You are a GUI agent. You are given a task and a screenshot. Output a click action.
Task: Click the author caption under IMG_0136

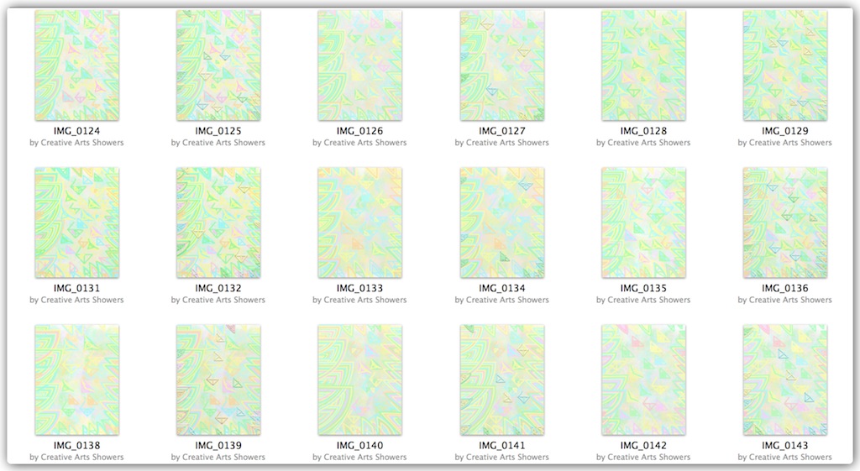point(785,300)
